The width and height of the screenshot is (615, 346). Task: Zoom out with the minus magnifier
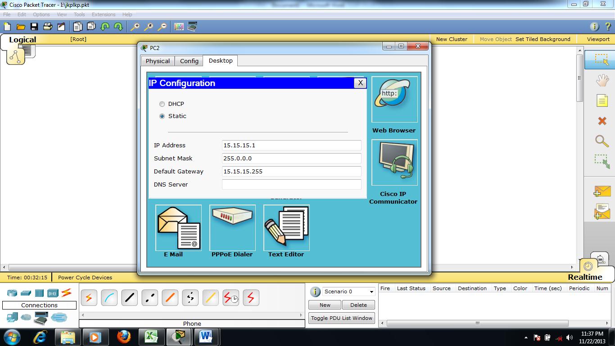(162, 27)
